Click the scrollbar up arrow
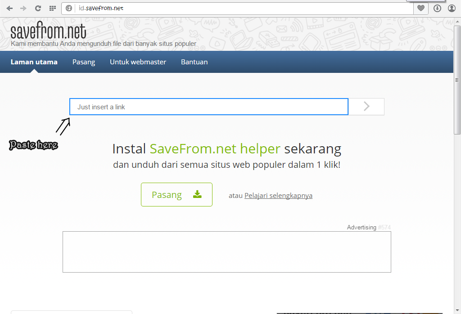Viewport: 461px width, 314px height. pyautogui.click(x=457, y=22)
